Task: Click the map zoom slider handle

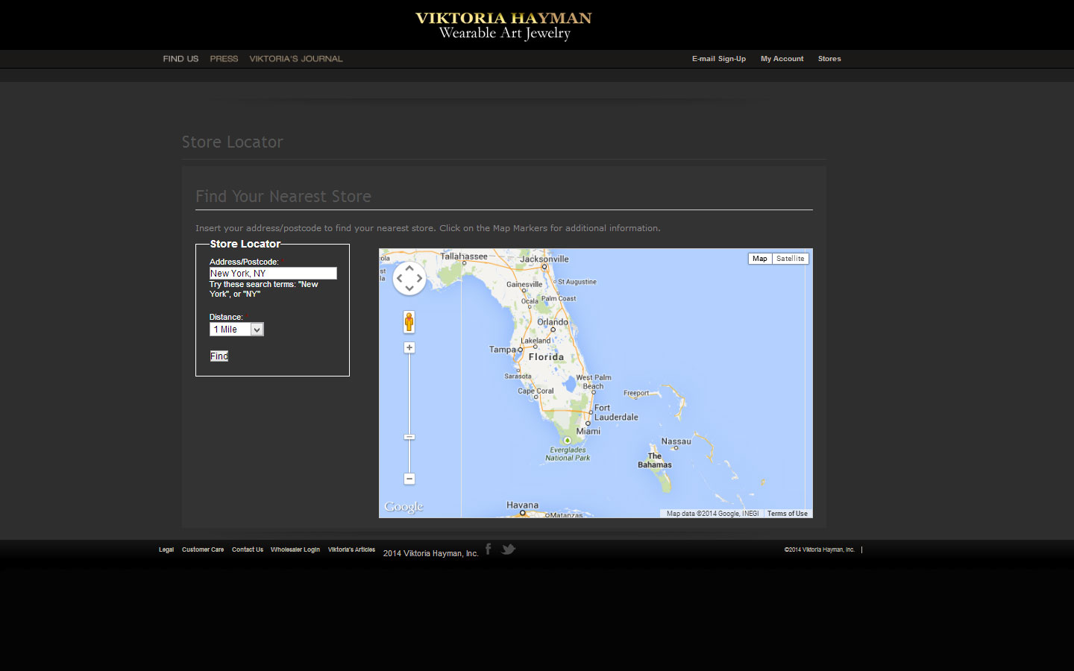Action: [409, 437]
